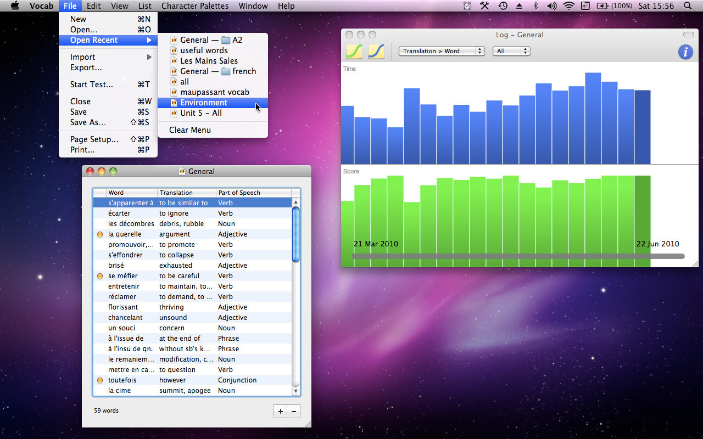703x439 pixels.
Task: Click the vertical scrollbar thumb in word list
Action: pos(296,234)
